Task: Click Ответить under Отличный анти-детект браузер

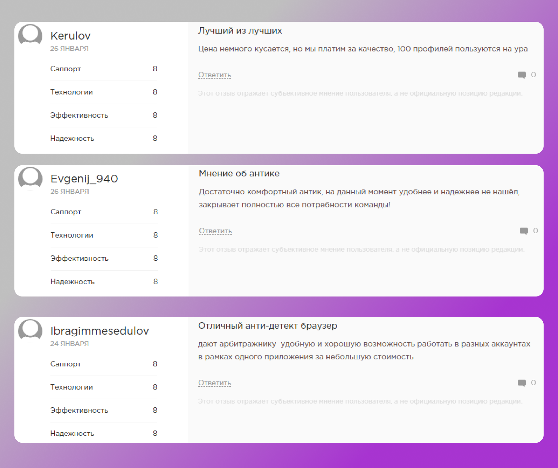Action: (214, 383)
